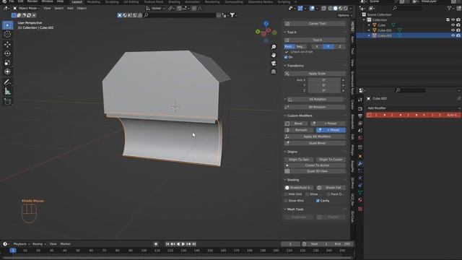
Task: Toggle Check on if not checkbox
Action: point(287,52)
